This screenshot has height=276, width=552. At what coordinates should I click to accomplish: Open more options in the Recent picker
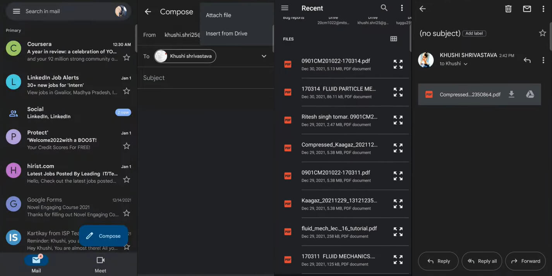click(x=402, y=8)
